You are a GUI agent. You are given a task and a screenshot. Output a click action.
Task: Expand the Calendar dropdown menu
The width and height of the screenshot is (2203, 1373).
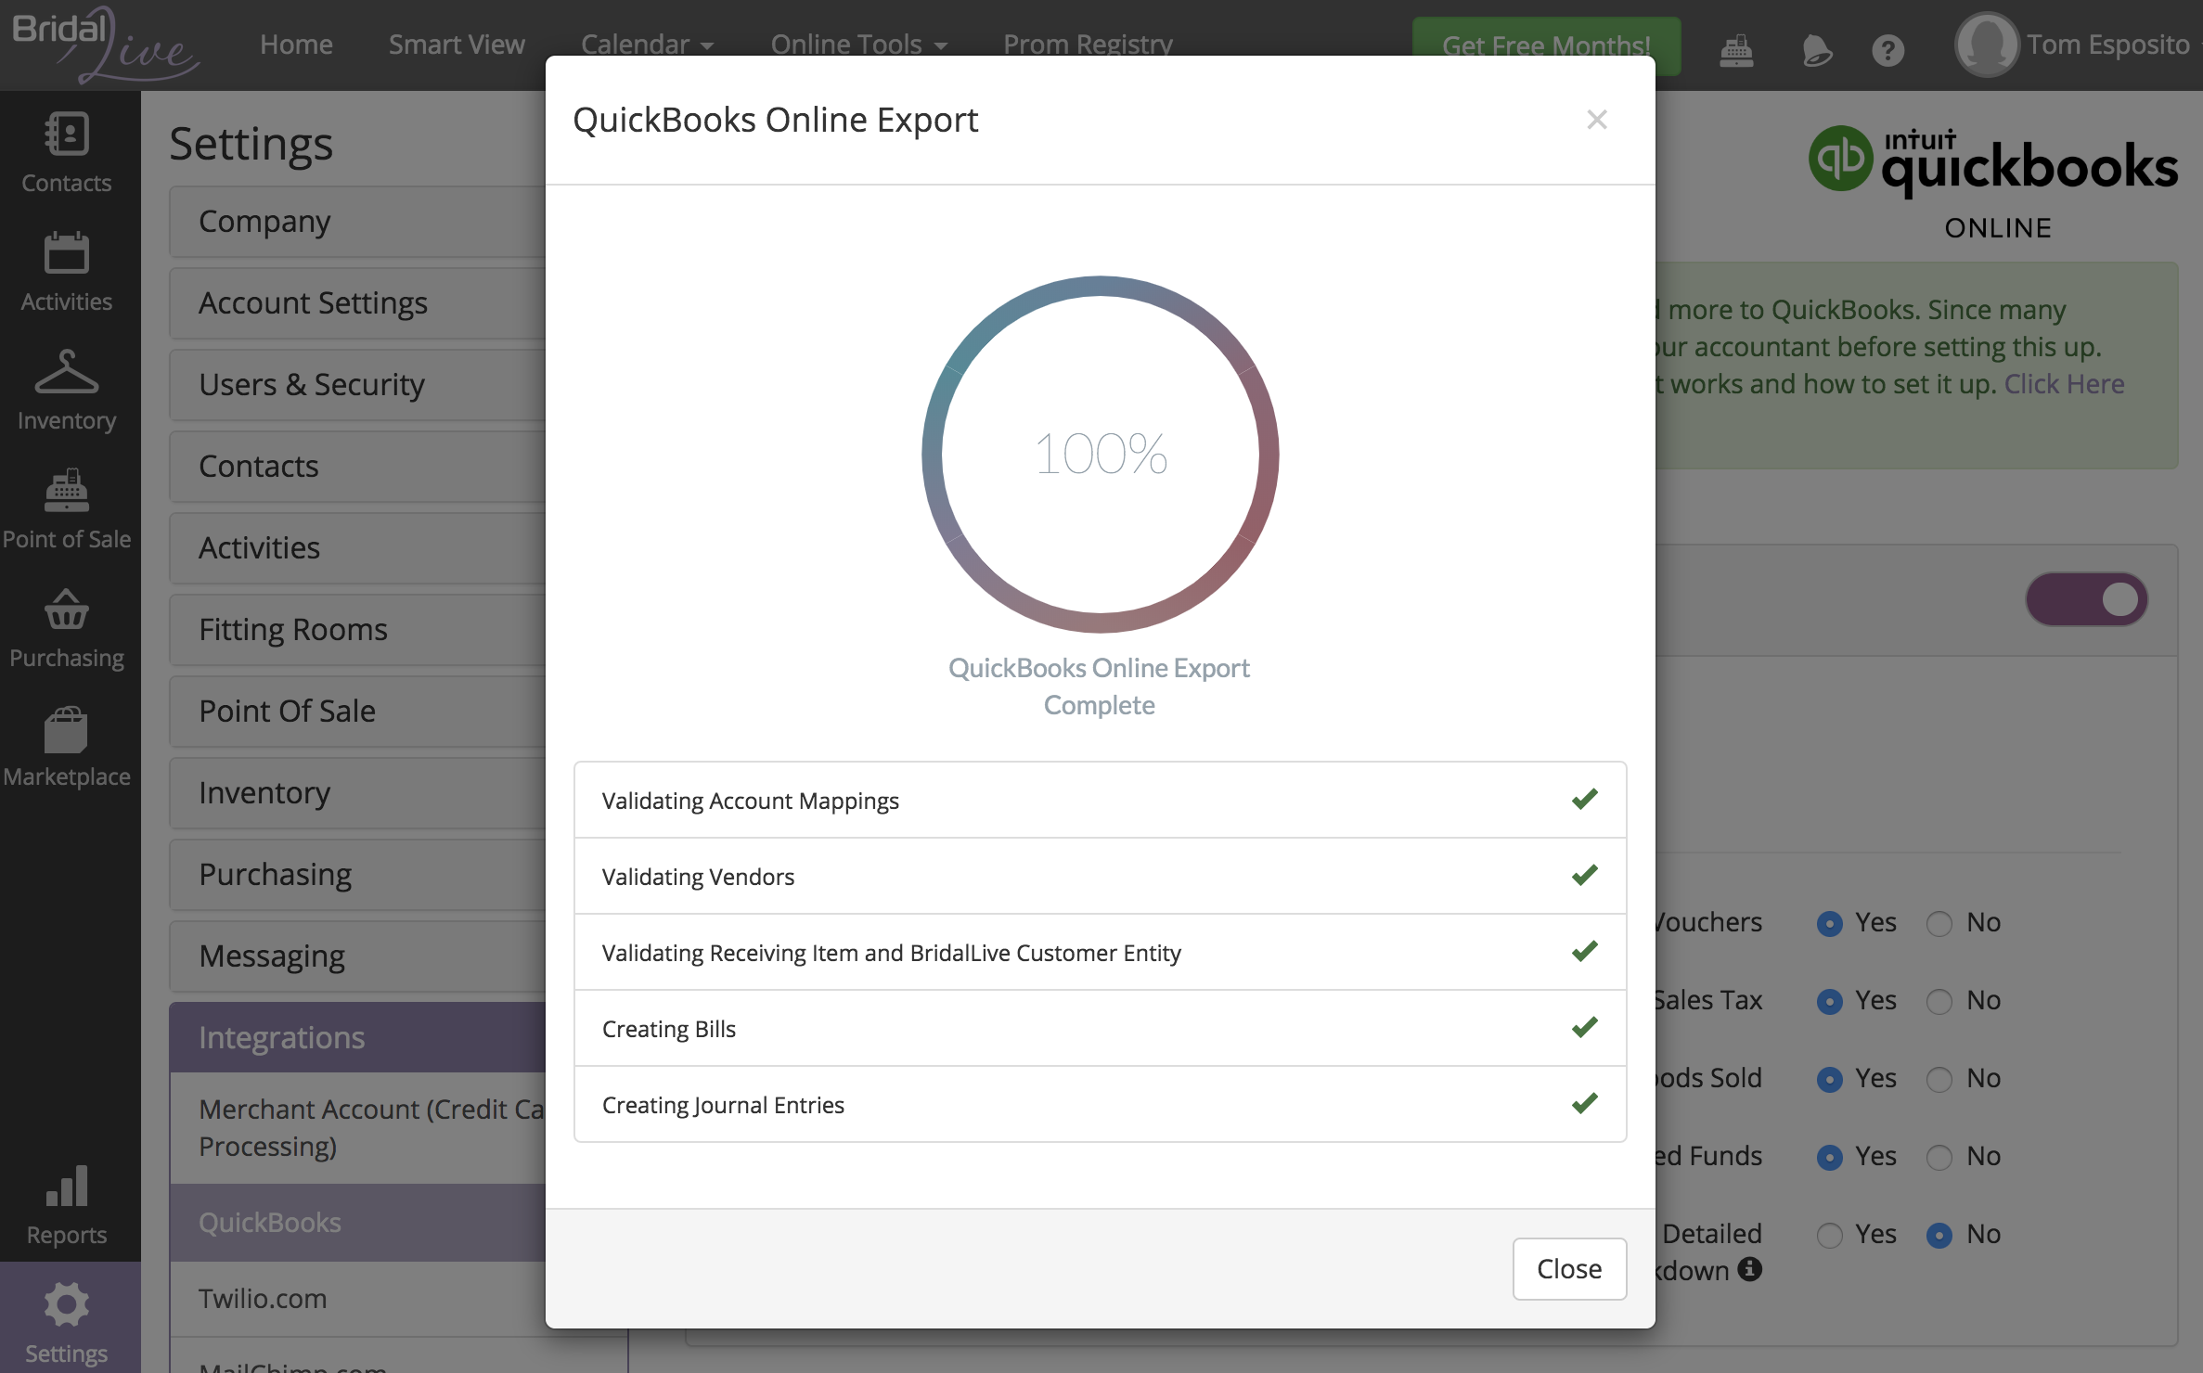[x=647, y=44]
